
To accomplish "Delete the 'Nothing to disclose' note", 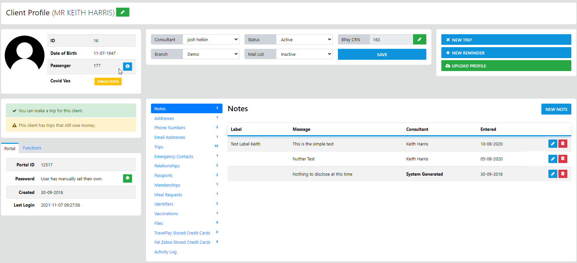I will [x=563, y=174].
